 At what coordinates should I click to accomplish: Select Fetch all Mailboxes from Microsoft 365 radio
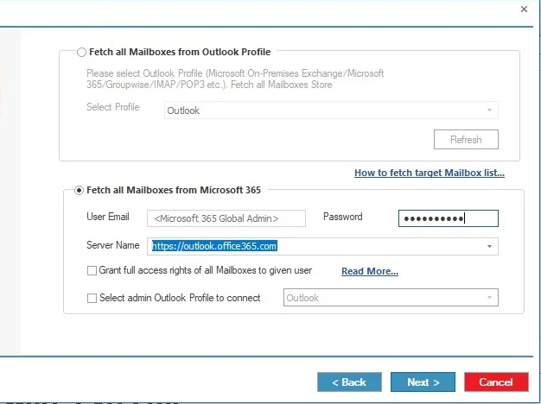[79, 190]
